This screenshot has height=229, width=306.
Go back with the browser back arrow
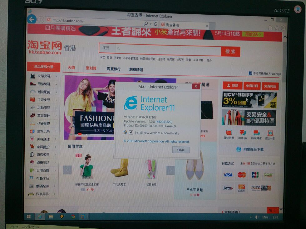32,19
